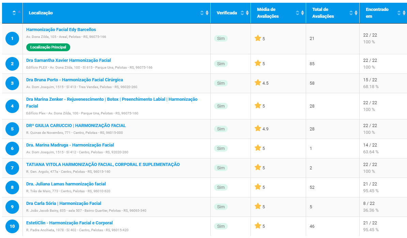Open Dra Samantha Xavier Harmonização Facial

69,60
